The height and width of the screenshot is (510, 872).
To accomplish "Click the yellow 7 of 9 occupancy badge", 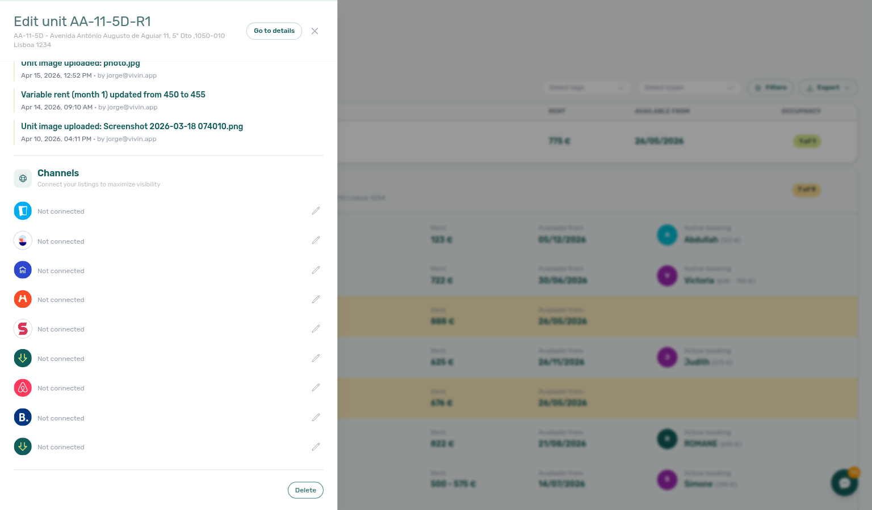I will coord(807,190).
